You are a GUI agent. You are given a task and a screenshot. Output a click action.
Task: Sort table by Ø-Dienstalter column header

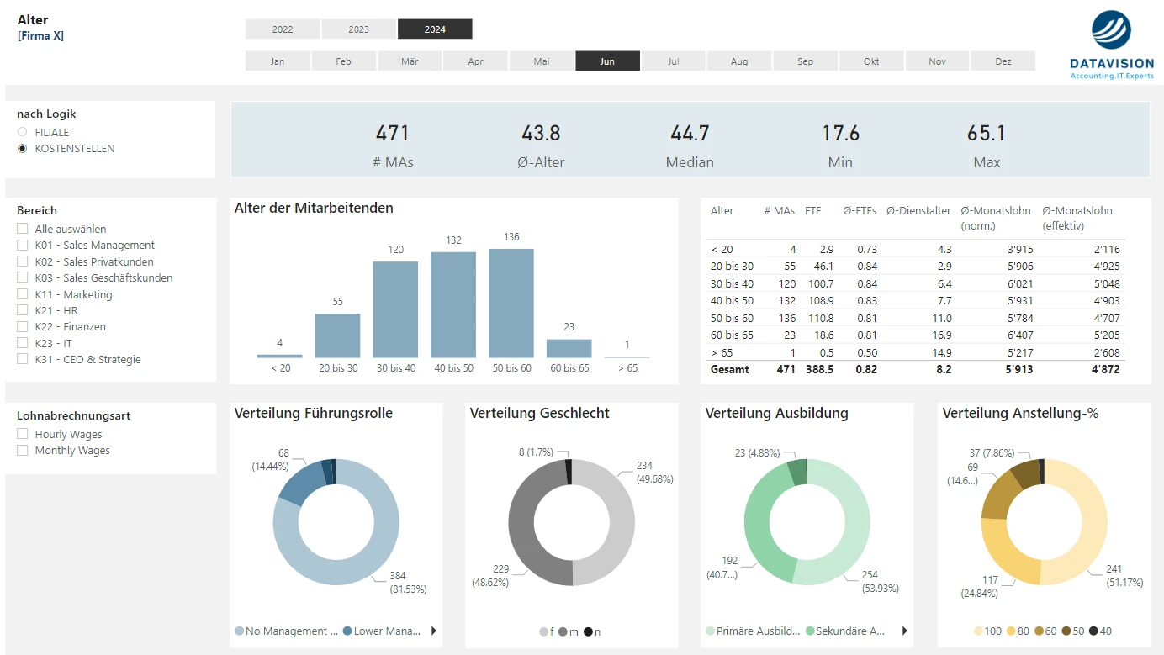(918, 211)
